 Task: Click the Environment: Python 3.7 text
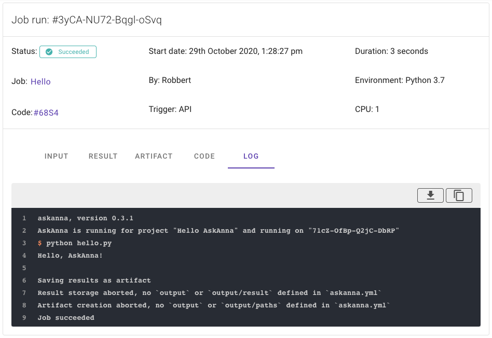coord(400,80)
